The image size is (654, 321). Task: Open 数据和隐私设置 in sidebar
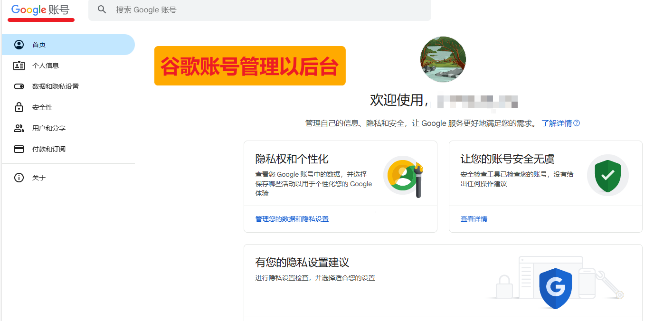pyautogui.click(x=67, y=86)
